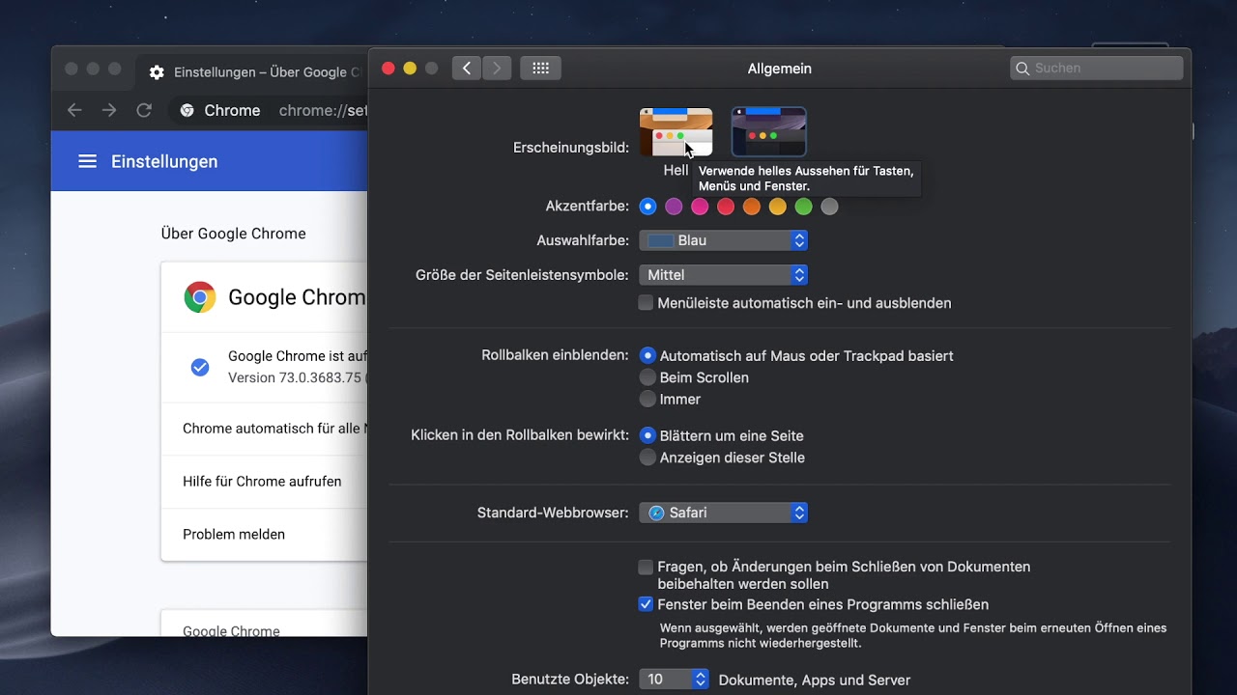
Task: Uncheck Fenster beim Beenden eines Programms schließen
Action: [x=646, y=605]
